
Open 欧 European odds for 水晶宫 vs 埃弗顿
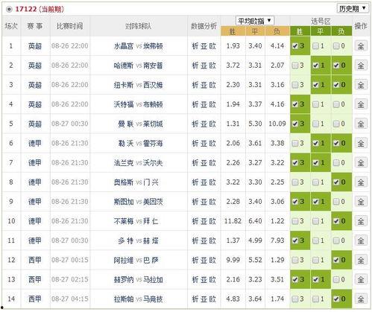coord(212,46)
